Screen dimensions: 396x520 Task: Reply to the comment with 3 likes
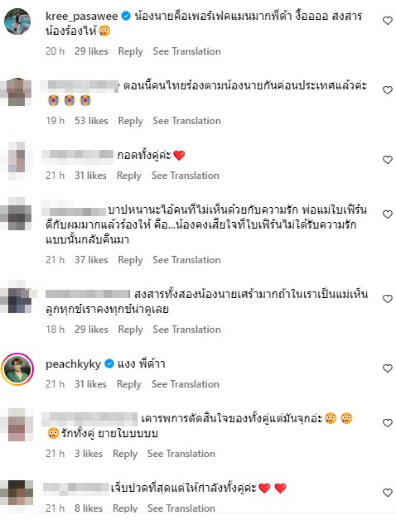(x=125, y=454)
